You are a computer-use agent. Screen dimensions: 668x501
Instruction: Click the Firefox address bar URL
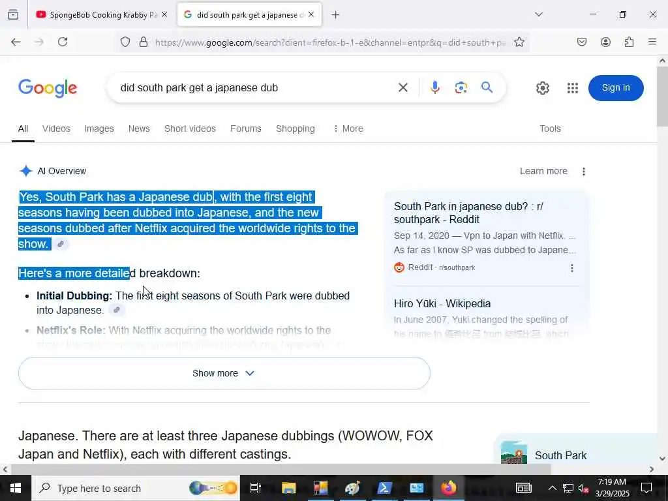(x=329, y=42)
